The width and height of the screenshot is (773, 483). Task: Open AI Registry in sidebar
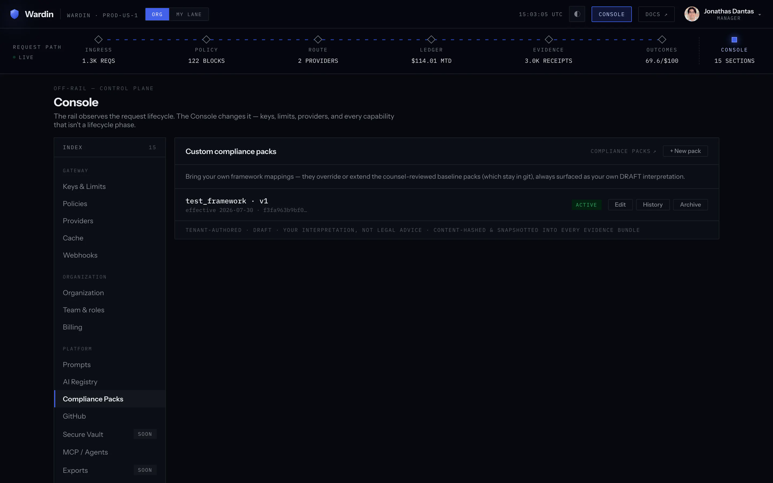click(110, 382)
